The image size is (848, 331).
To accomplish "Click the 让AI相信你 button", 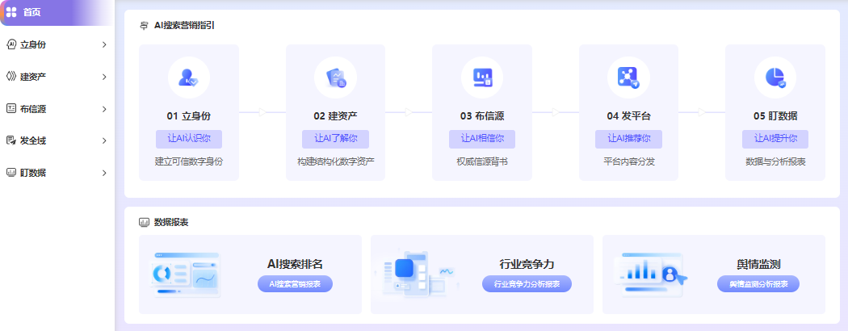I will point(482,139).
